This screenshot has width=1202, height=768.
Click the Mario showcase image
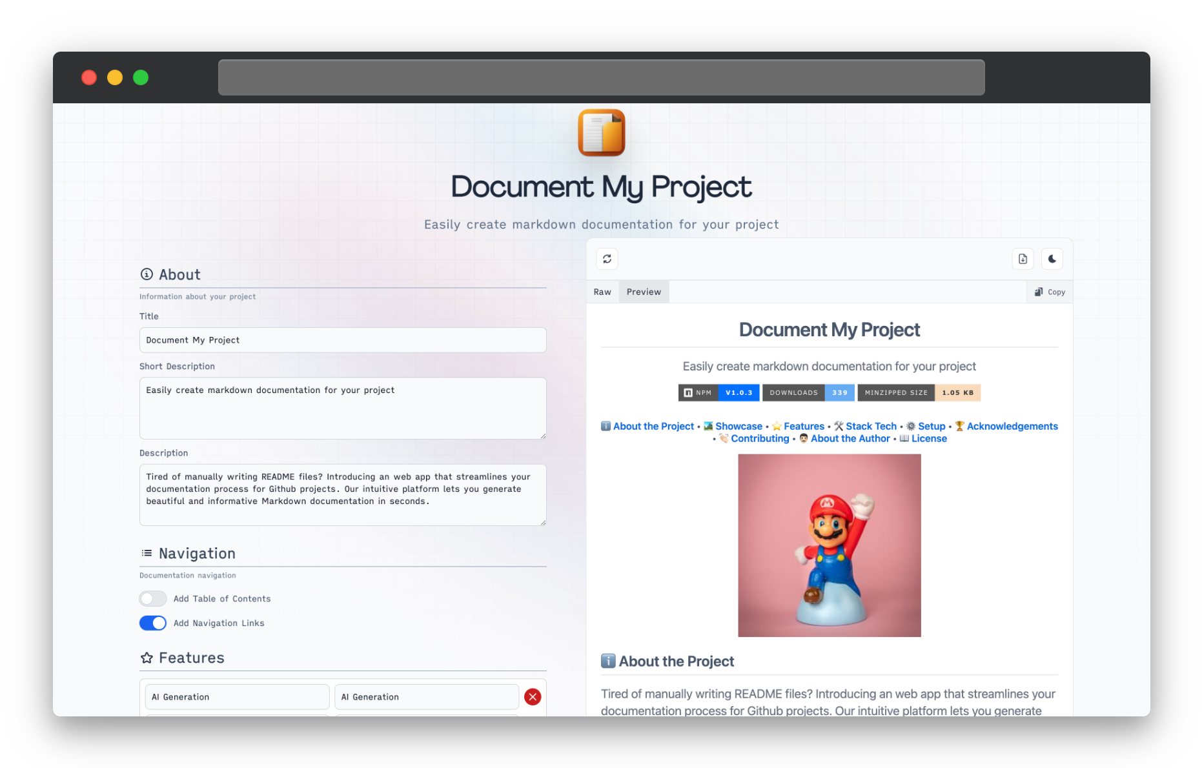coord(830,545)
